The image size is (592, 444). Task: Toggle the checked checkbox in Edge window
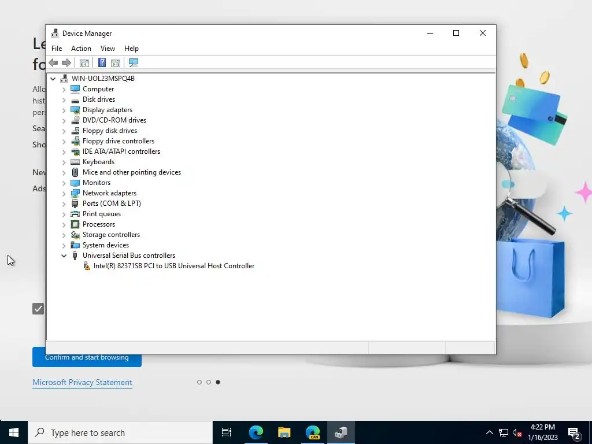pos(38,309)
